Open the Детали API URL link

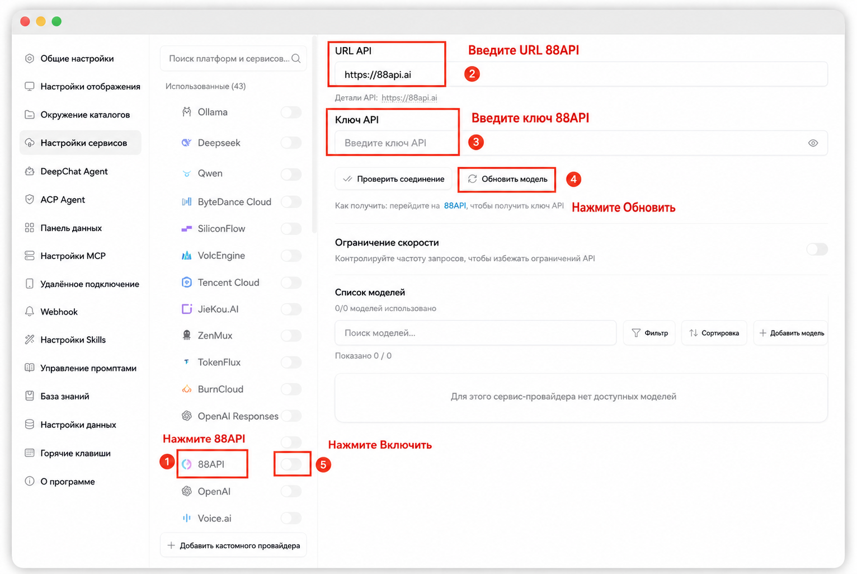(409, 98)
